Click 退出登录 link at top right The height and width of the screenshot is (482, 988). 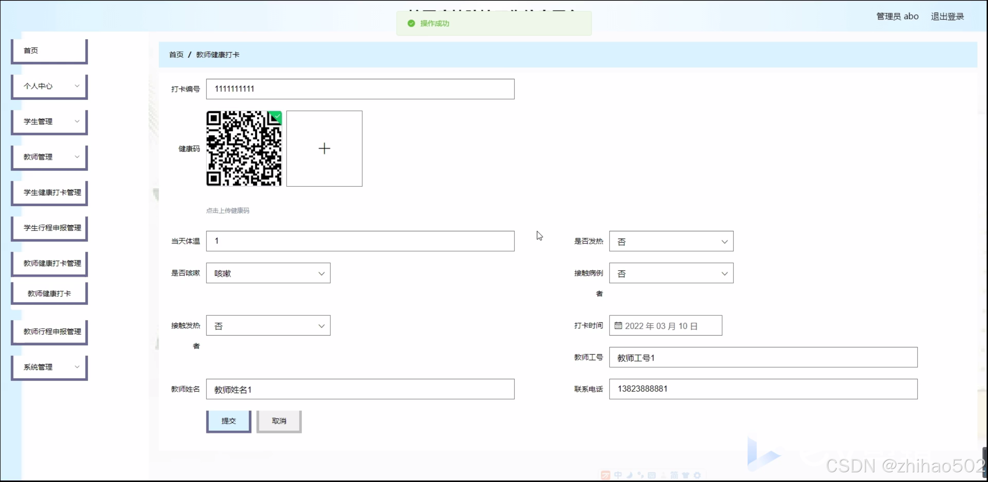947,17
